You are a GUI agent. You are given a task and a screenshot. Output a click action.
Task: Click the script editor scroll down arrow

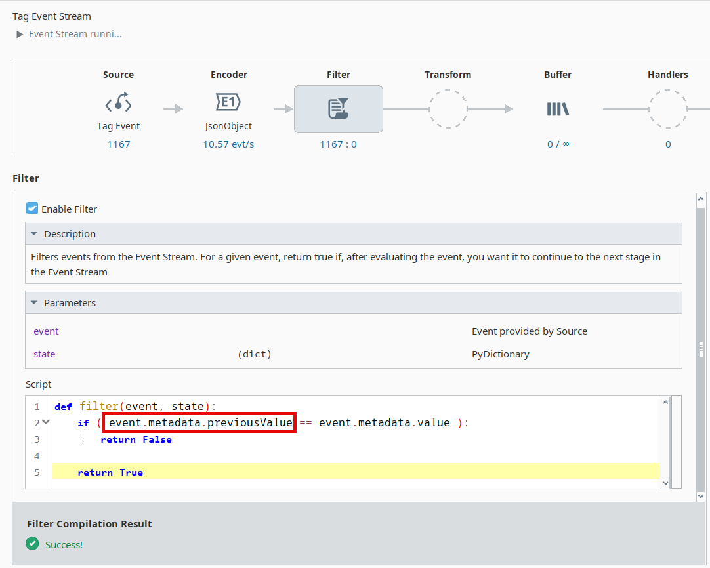pos(665,483)
